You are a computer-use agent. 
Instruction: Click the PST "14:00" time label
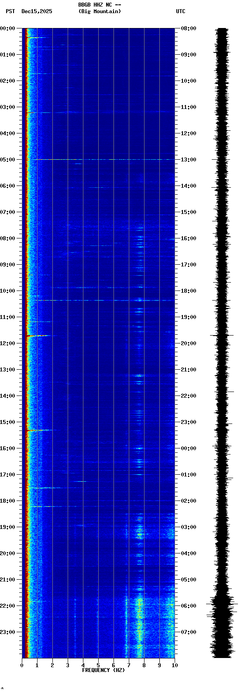coord(7,396)
